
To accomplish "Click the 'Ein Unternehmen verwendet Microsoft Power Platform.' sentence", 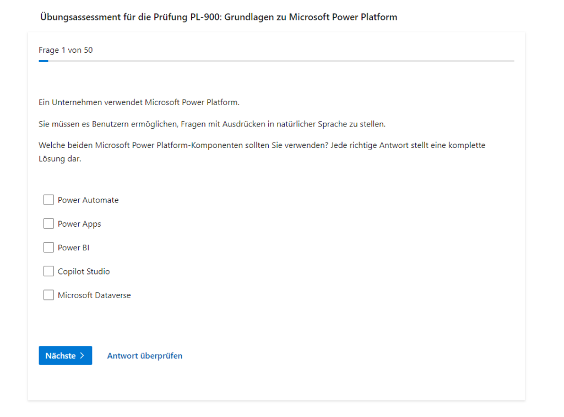I will pos(139,102).
